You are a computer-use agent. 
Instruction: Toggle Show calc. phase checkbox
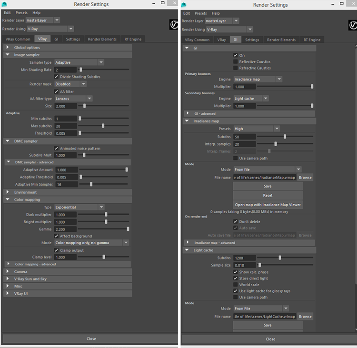pos(236,272)
